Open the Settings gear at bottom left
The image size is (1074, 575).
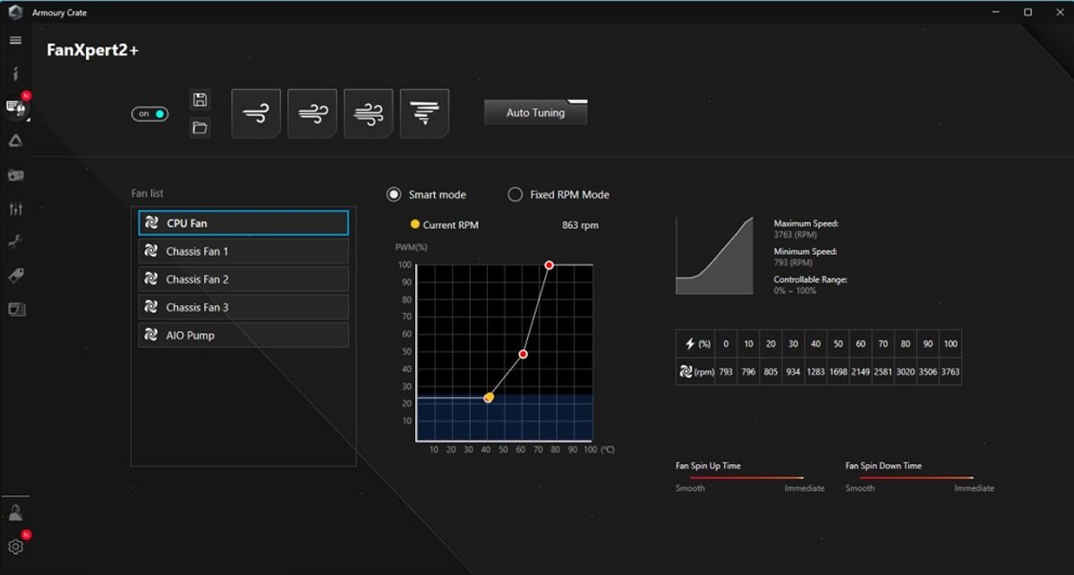15,546
